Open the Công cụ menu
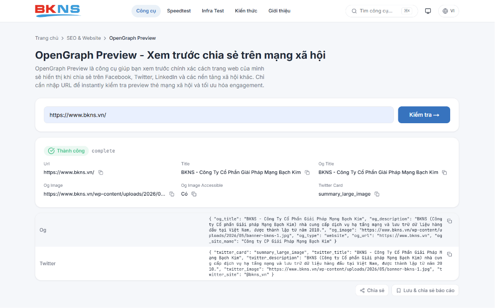The height and width of the screenshot is (308, 495). (146, 11)
